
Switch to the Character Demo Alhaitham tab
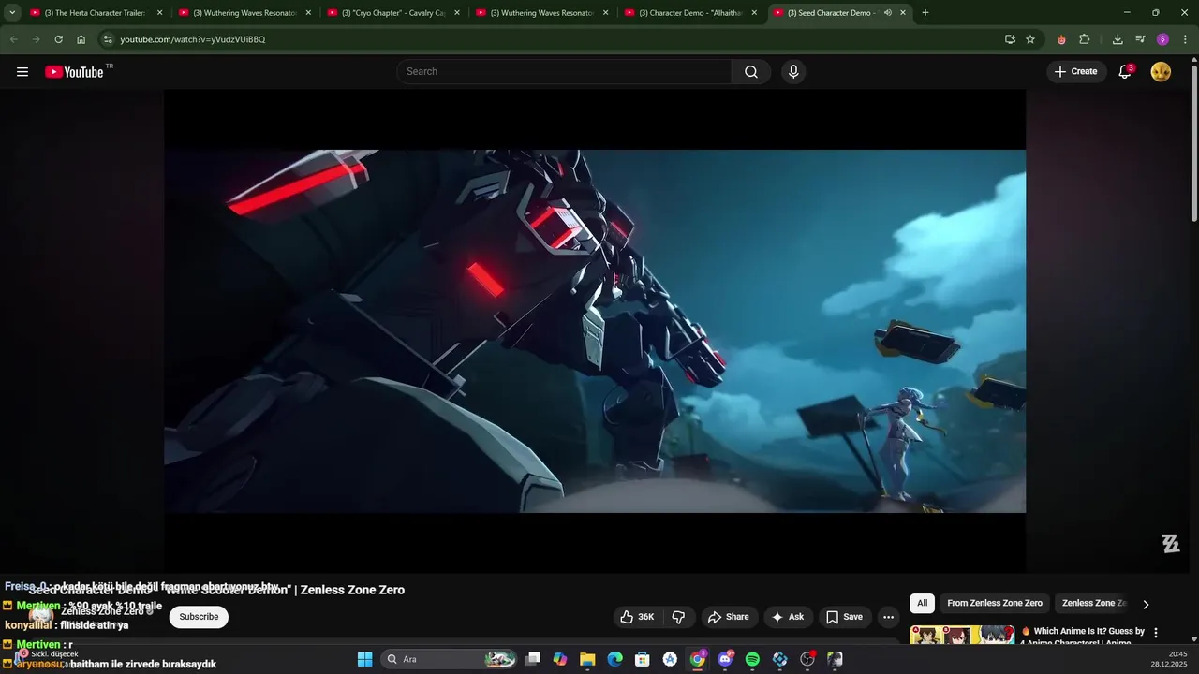click(x=691, y=13)
